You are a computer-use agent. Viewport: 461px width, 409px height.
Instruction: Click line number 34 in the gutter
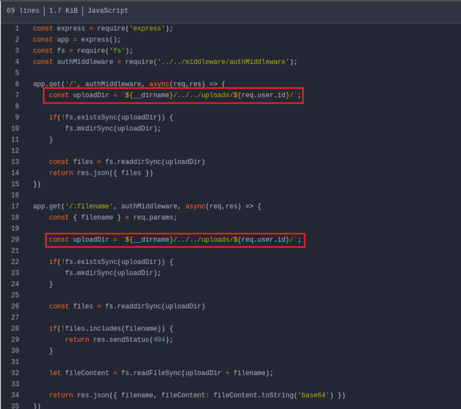tap(15, 395)
